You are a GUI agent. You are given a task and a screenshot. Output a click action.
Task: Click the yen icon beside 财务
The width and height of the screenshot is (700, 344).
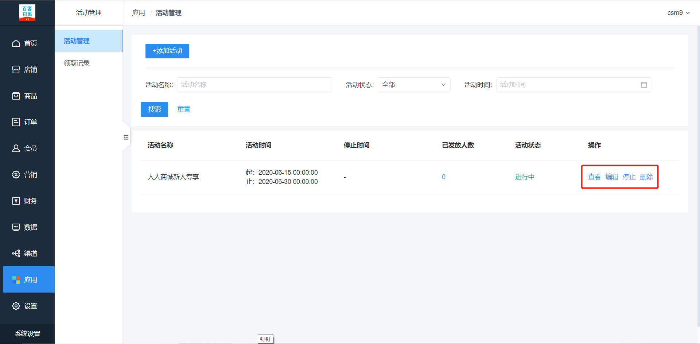pyautogui.click(x=16, y=201)
